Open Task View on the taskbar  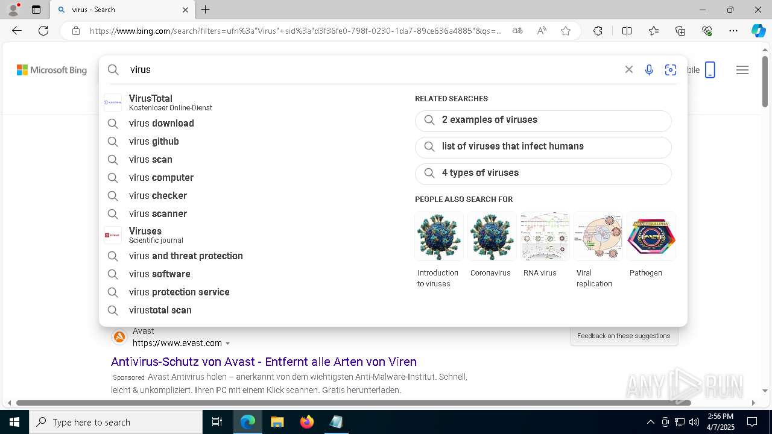217,422
